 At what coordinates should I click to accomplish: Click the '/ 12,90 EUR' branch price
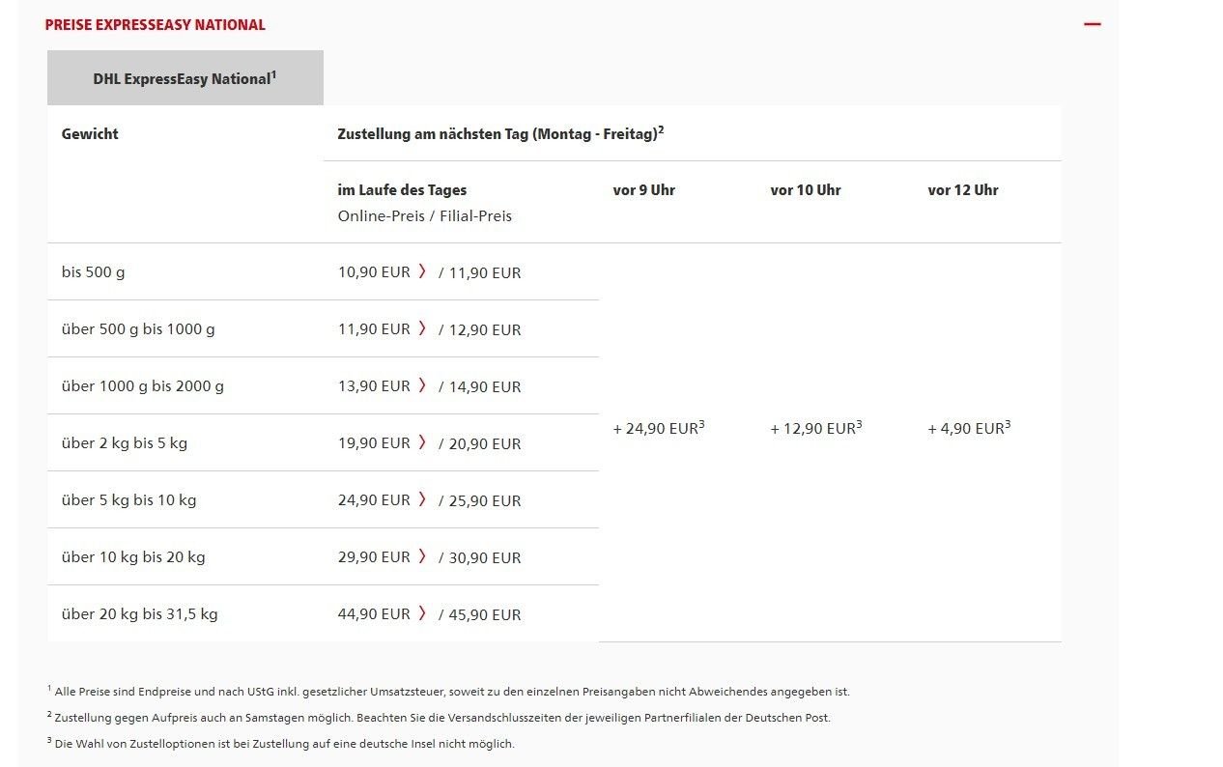pyautogui.click(x=479, y=330)
